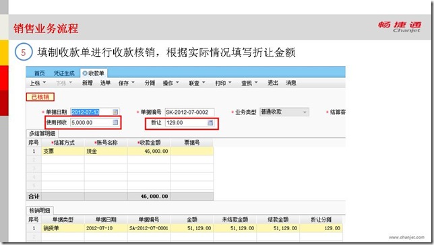Switch to the 首页 tab
This screenshot has height=245, width=434.
point(39,73)
